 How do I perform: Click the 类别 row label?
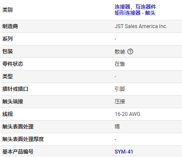tap(7, 10)
